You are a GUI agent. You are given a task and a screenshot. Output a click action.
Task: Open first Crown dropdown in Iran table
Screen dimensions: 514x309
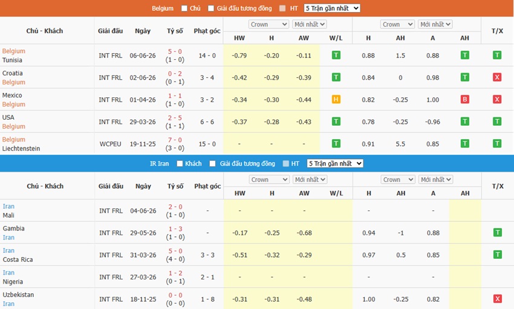[x=269, y=180]
